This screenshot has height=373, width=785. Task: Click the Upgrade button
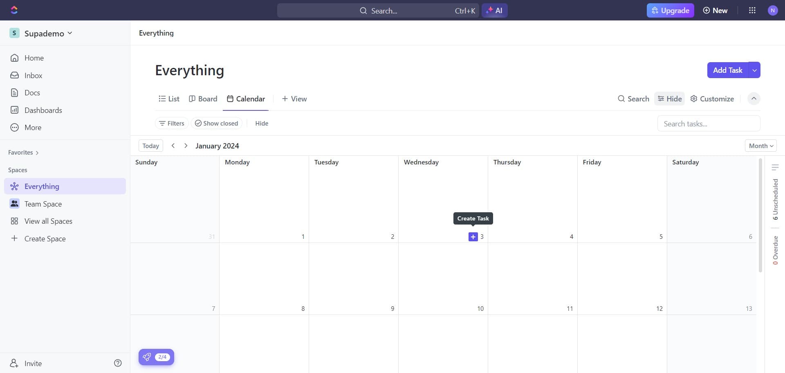pos(670,10)
